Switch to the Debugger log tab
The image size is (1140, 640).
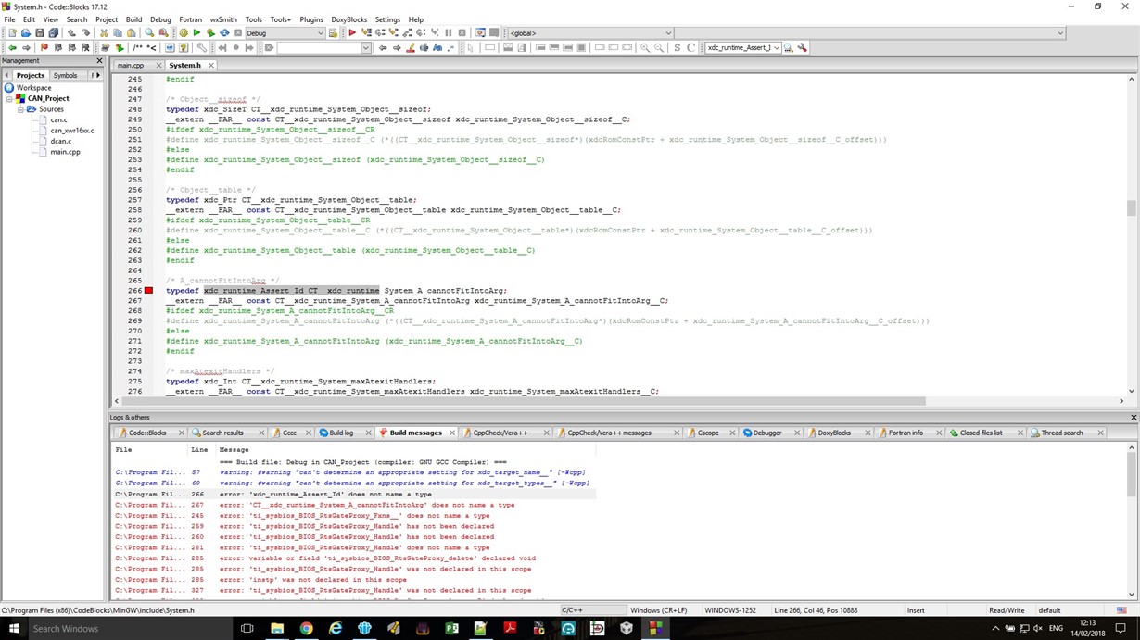766,433
